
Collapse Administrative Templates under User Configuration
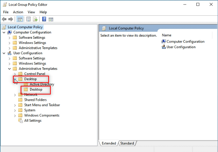pos(9,69)
